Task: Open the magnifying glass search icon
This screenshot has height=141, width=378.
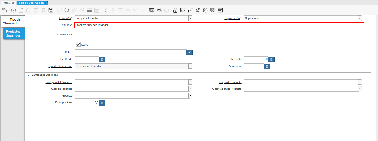Action: click(x=67, y=10)
